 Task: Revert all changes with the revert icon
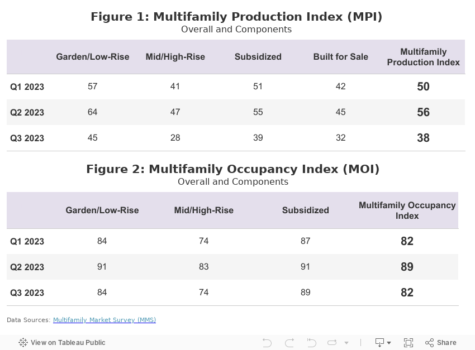point(311,343)
